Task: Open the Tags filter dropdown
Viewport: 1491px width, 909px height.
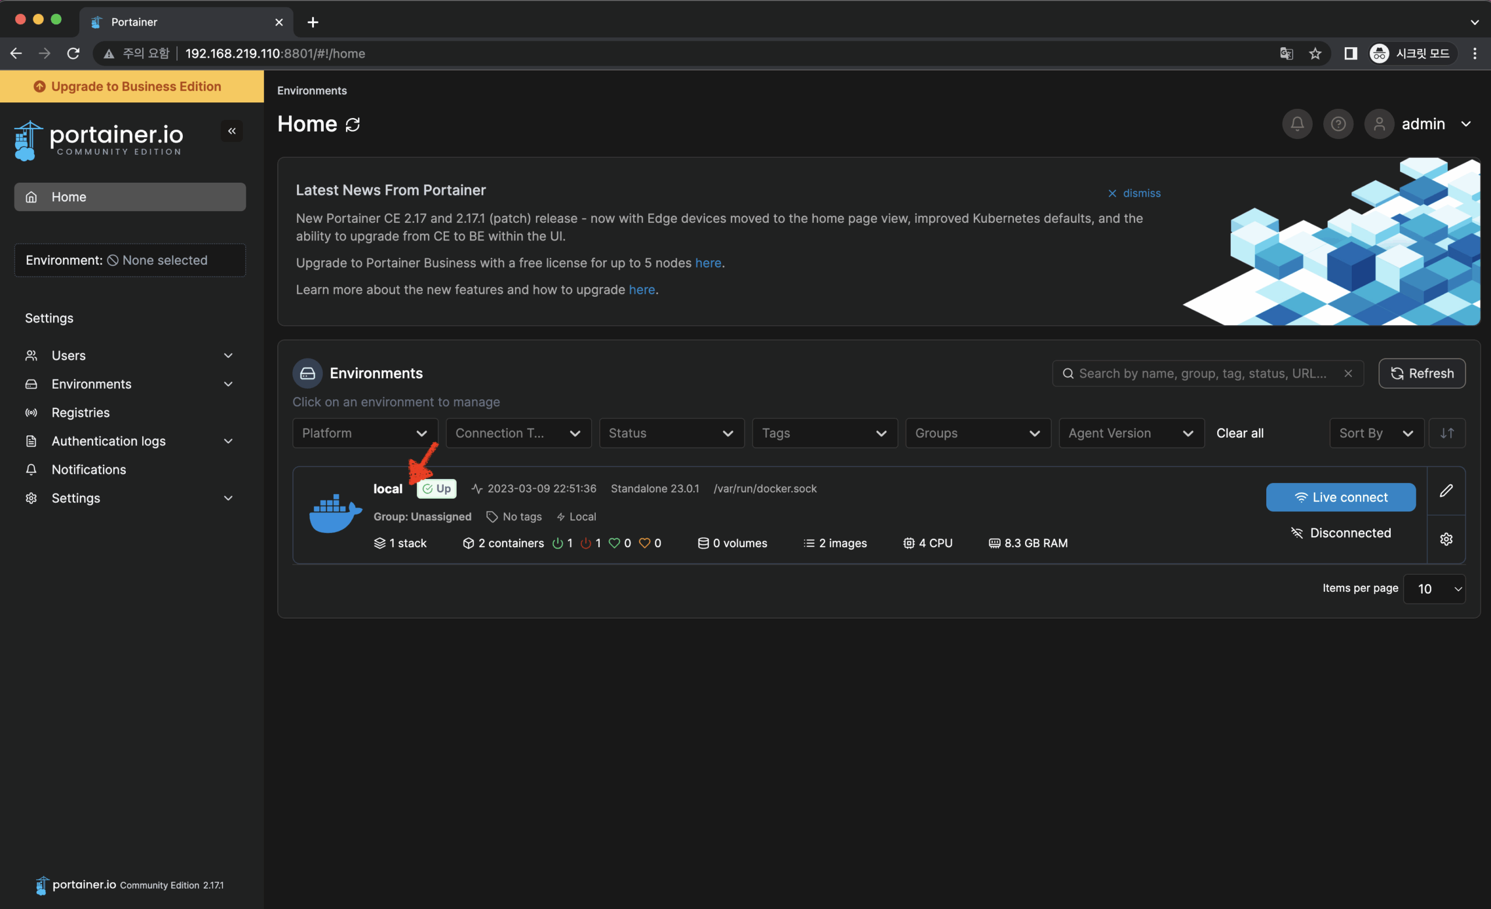Action: click(x=824, y=433)
